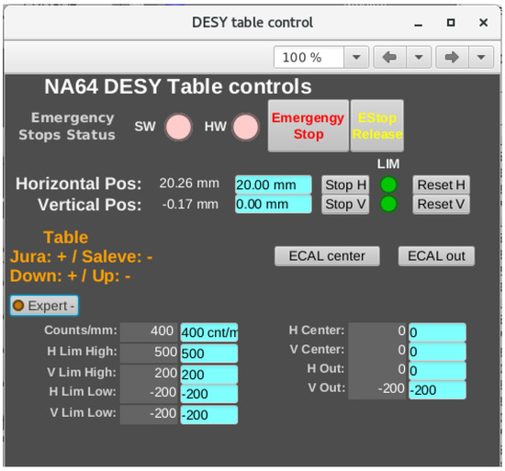
Task: Click the H Lim High input field
Action: click(209, 353)
